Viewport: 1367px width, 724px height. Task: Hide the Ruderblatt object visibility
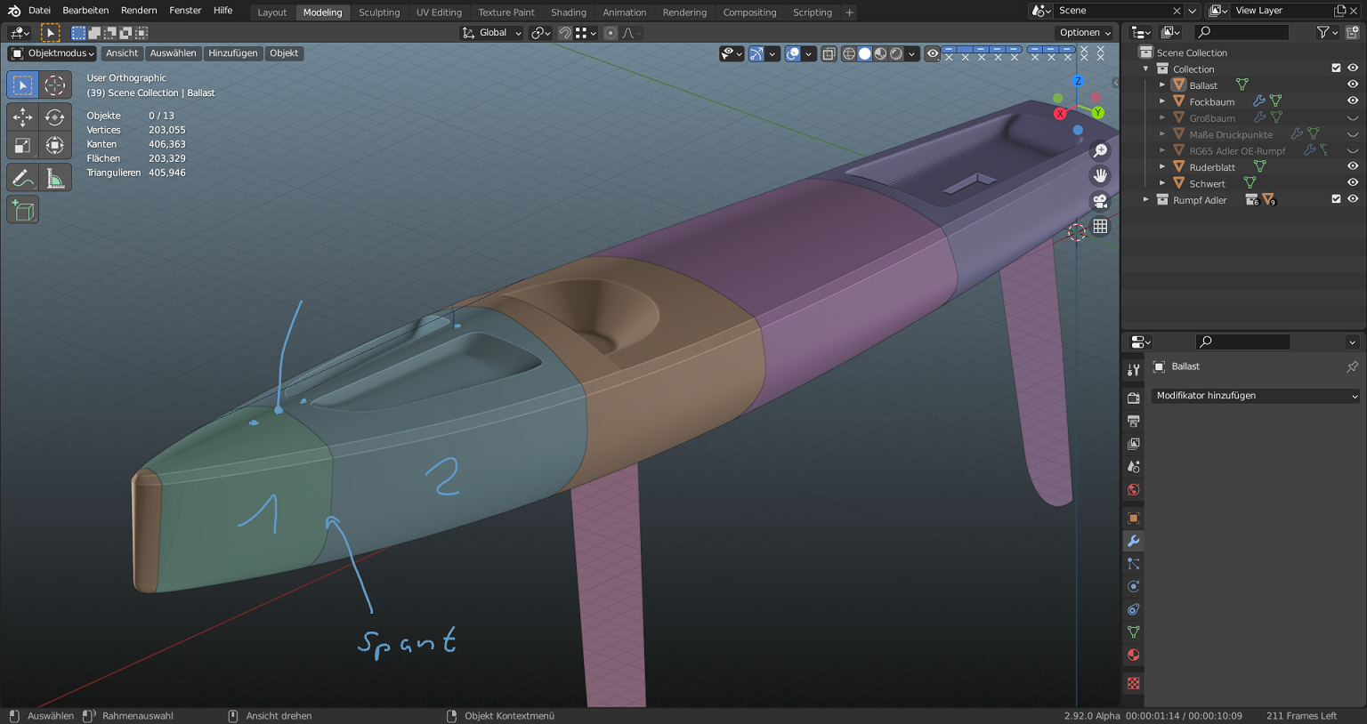(x=1353, y=166)
